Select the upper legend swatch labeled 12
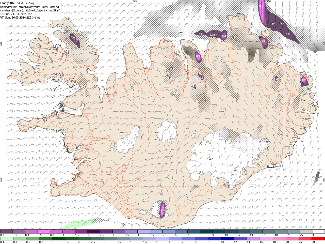The height and width of the screenshot is (244, 325). (x=243, y=232)
